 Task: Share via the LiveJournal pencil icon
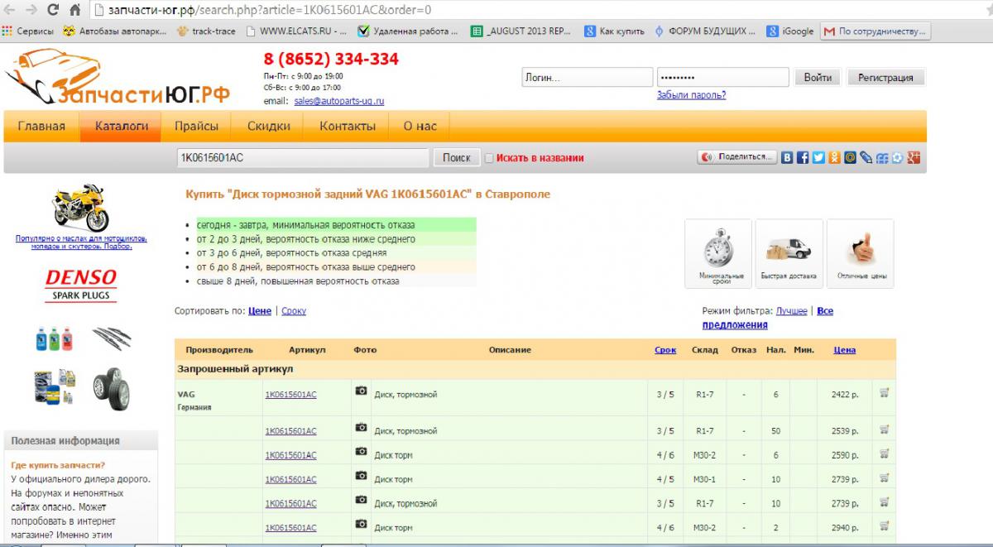point(866,157)
